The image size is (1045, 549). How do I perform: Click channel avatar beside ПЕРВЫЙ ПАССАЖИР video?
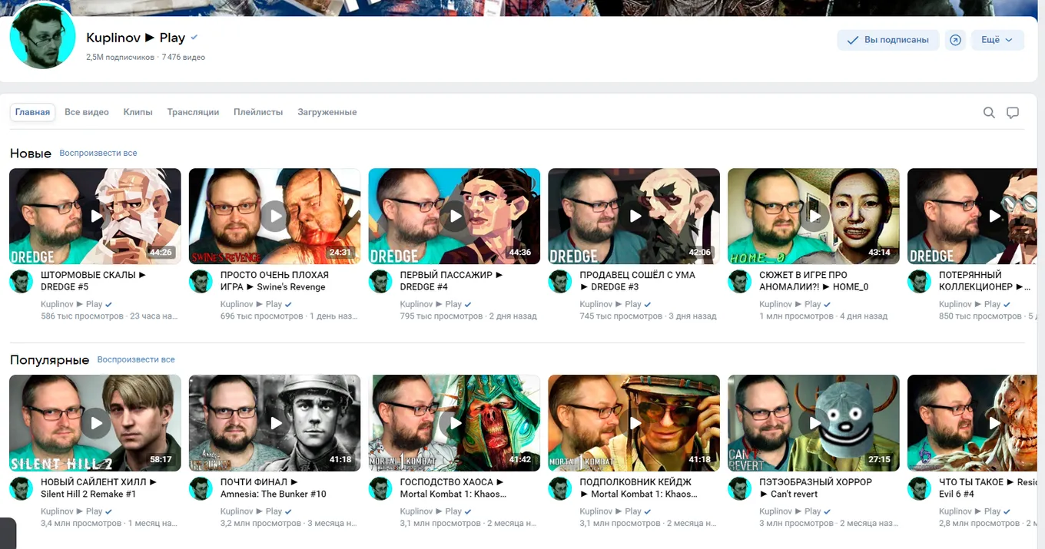[x=380, y=281]
